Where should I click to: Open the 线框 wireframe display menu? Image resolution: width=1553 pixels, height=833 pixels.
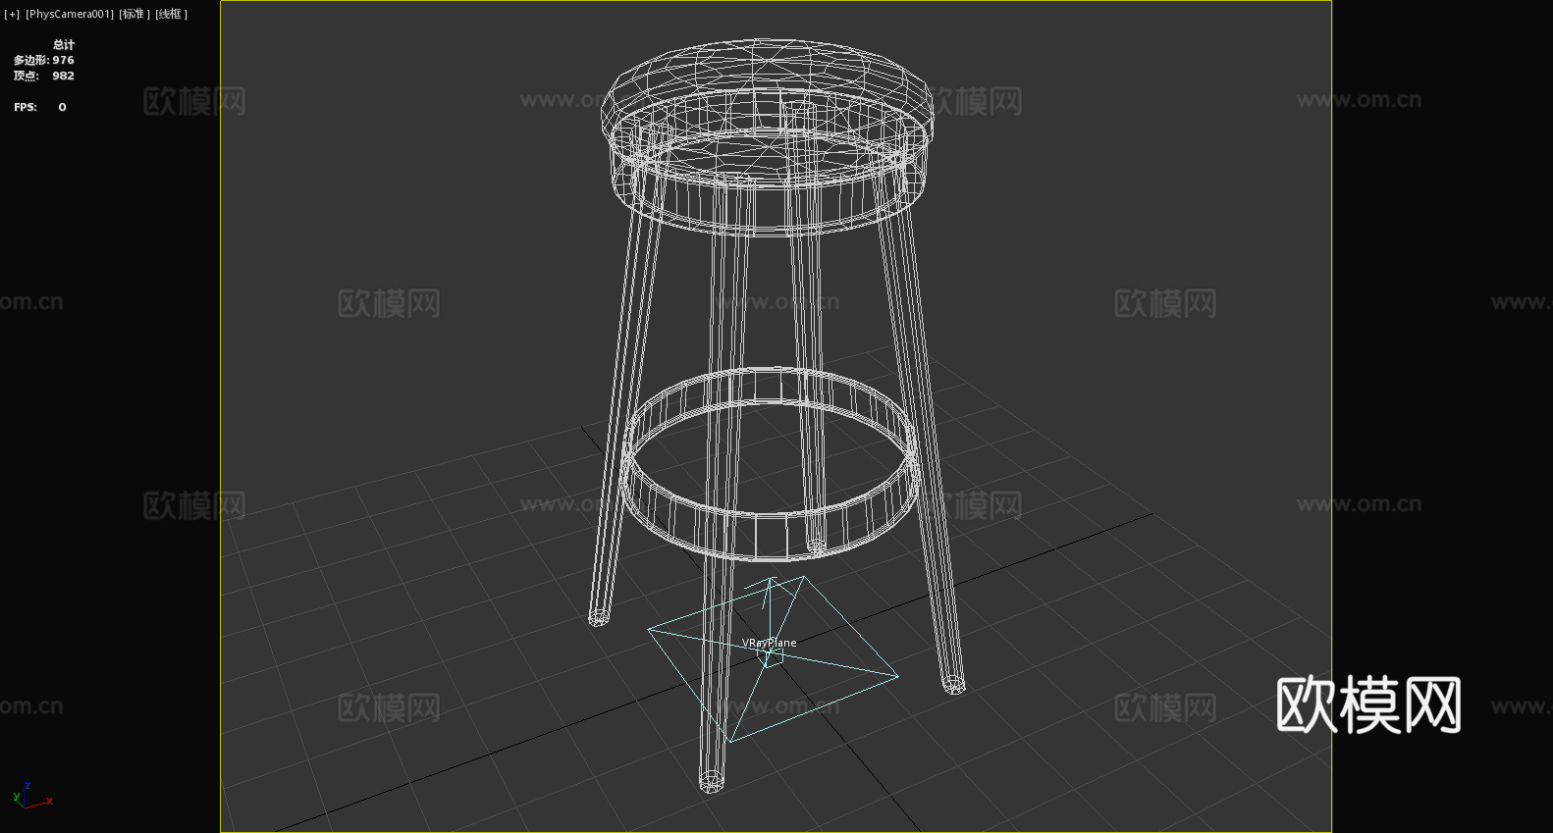coord(171,14)
